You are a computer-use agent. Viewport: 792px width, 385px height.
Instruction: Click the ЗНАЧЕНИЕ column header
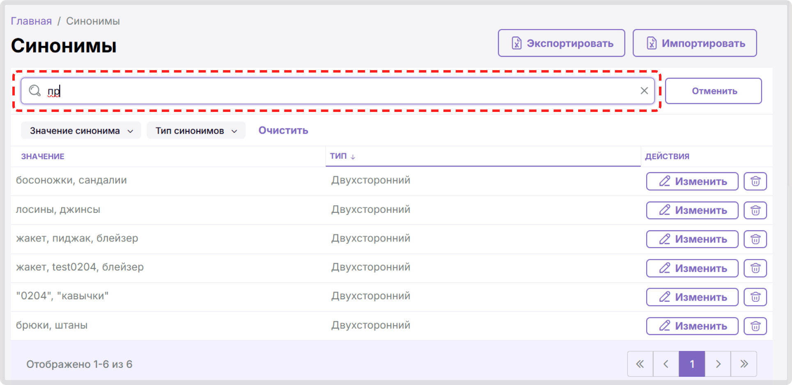(43, 156)
